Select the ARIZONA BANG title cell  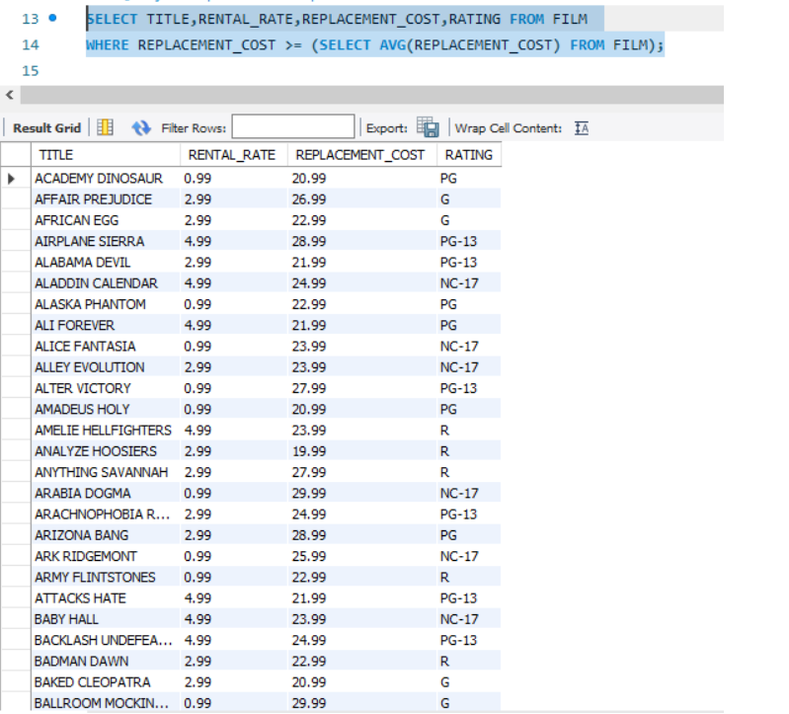106,535
